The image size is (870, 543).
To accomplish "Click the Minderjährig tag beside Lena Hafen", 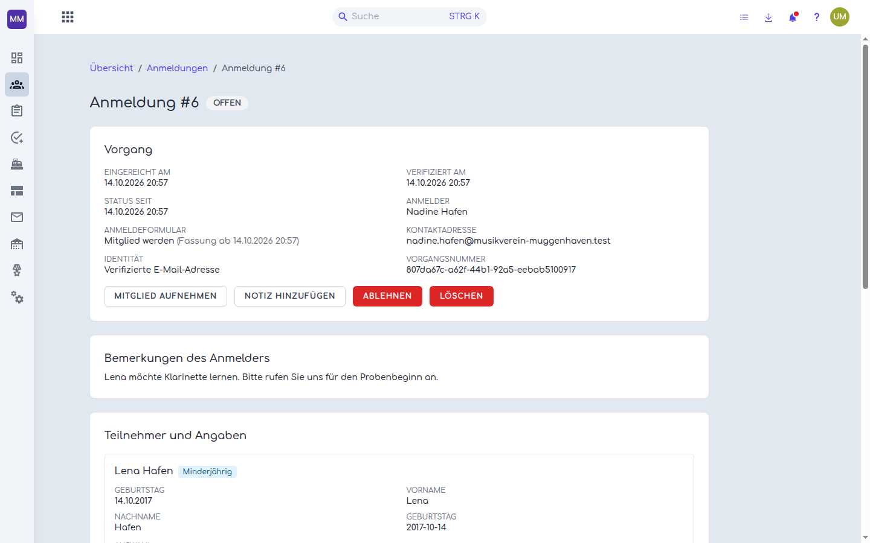I will tap(207, 472).
